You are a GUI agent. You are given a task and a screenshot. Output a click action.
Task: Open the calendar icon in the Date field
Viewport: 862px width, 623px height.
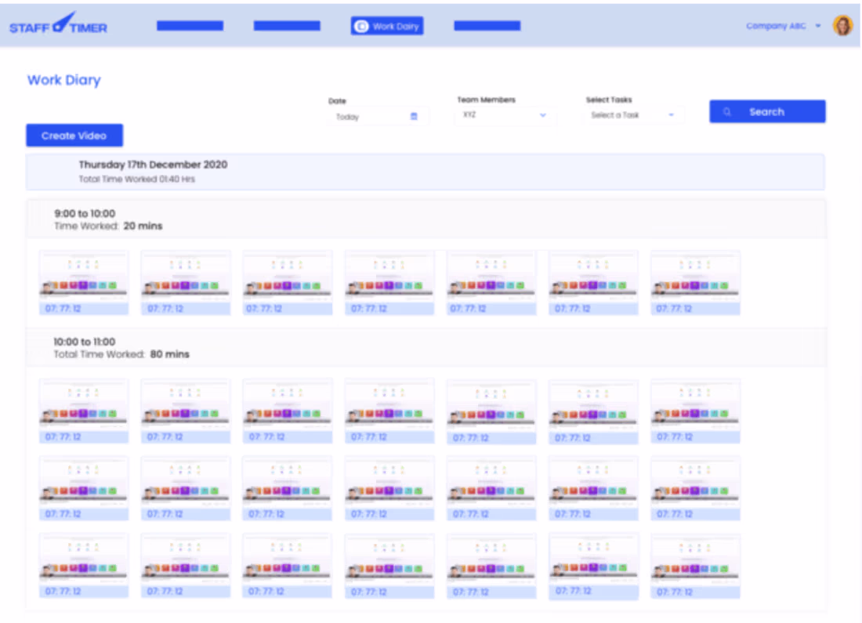[x=414, y=117]
